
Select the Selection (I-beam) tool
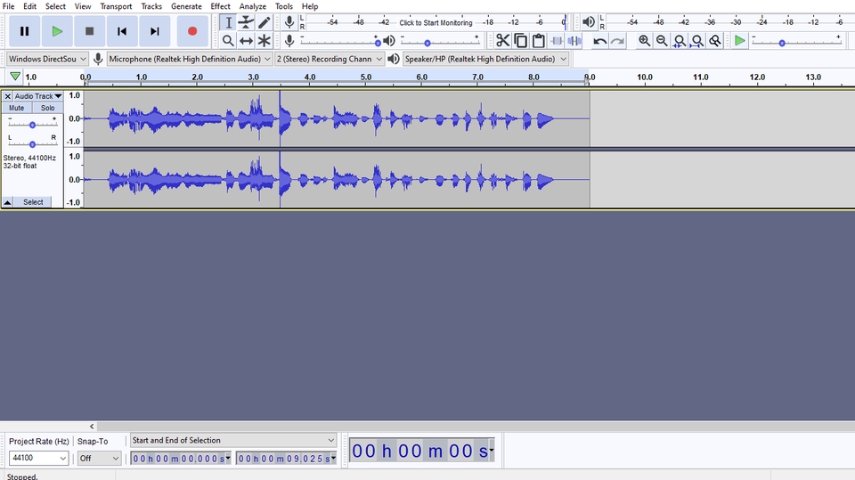tap(229, 22)
